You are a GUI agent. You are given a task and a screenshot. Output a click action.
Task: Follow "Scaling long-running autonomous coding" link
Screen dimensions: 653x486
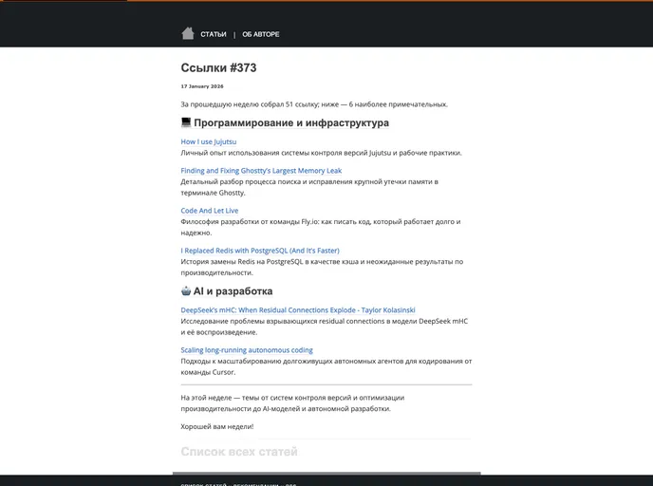(x=247, y=350)
